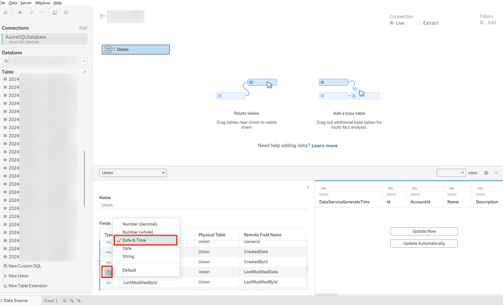Create a new dashboard using its icon
503x305 pixels.
71,301
